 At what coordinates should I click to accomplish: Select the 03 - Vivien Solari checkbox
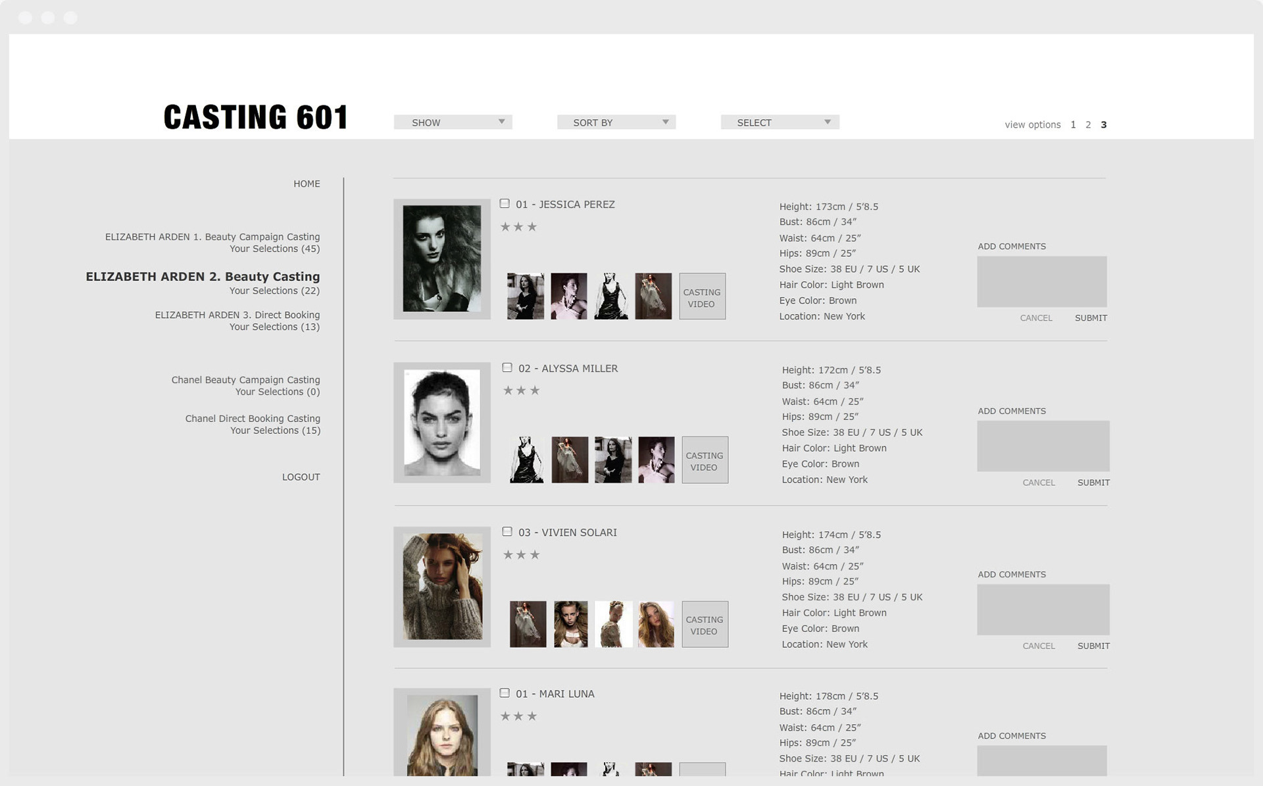507,532
